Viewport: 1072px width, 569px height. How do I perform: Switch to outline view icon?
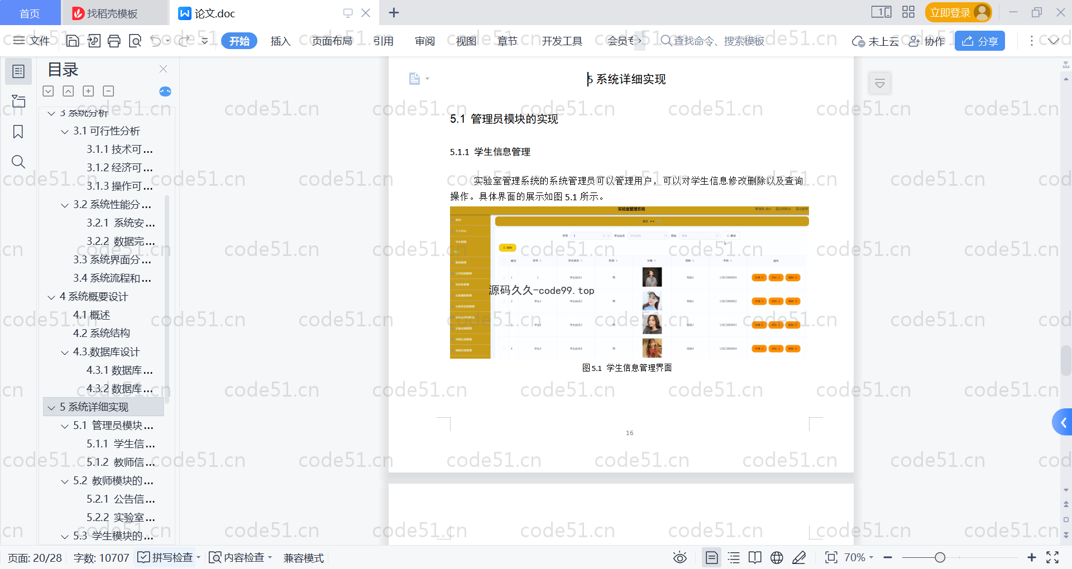(734, 557)
